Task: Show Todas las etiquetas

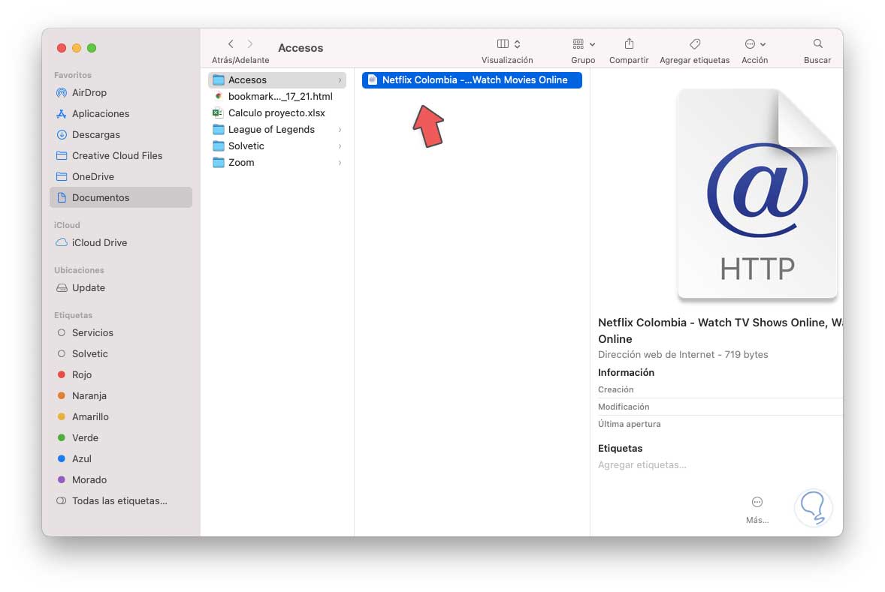Action: point(121,500)
